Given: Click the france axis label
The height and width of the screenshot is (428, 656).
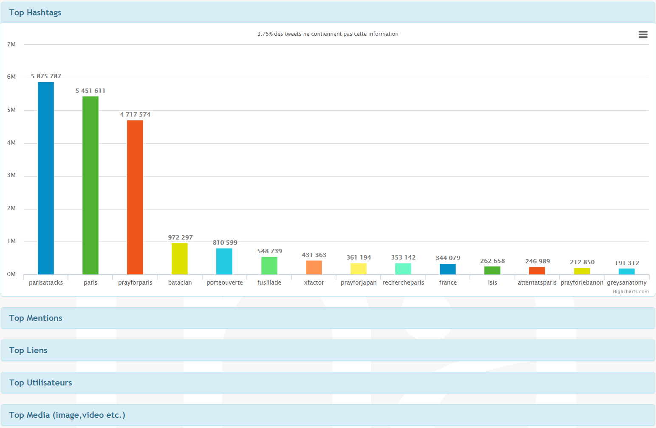Looking at the screenshot, I should tap(448, 282).
